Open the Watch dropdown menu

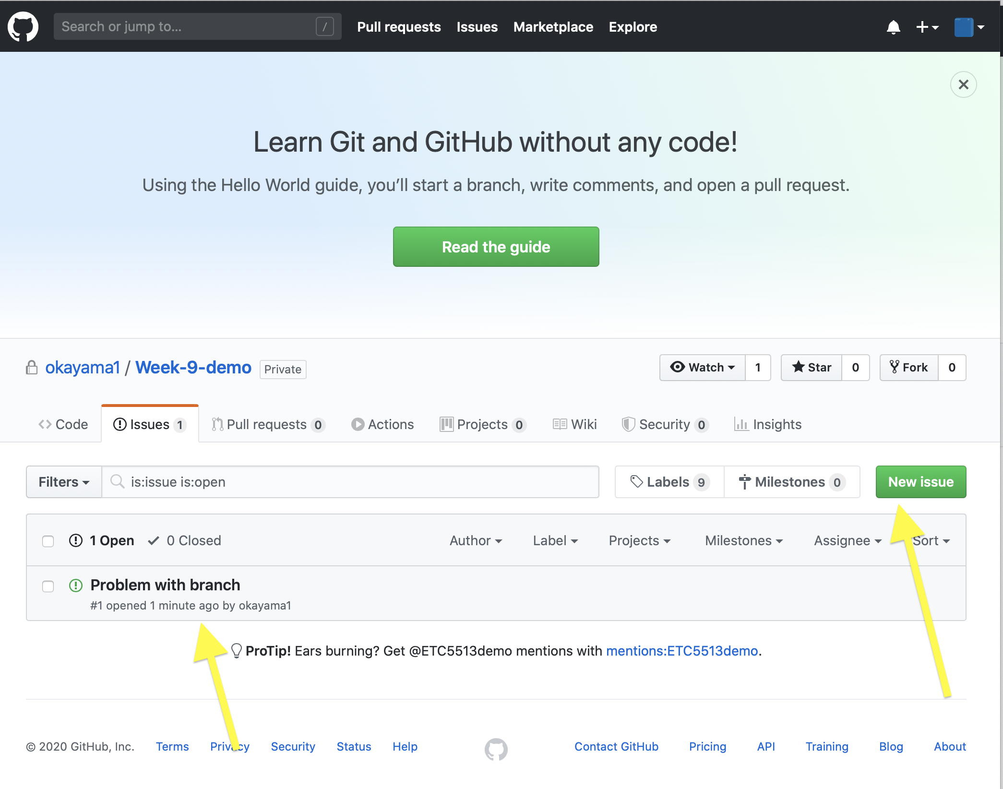pos(703,368)
